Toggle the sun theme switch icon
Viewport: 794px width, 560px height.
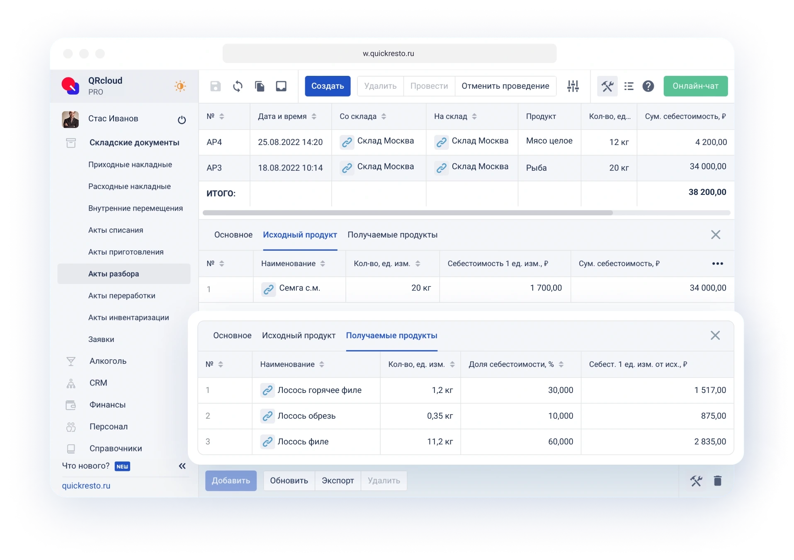tap(180, 86)
